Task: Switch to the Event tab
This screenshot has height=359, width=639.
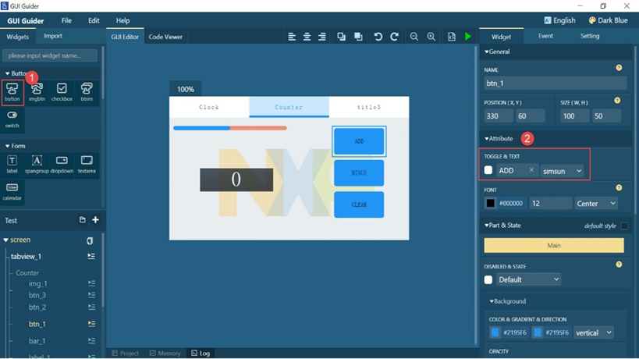Action: point(545,36)
